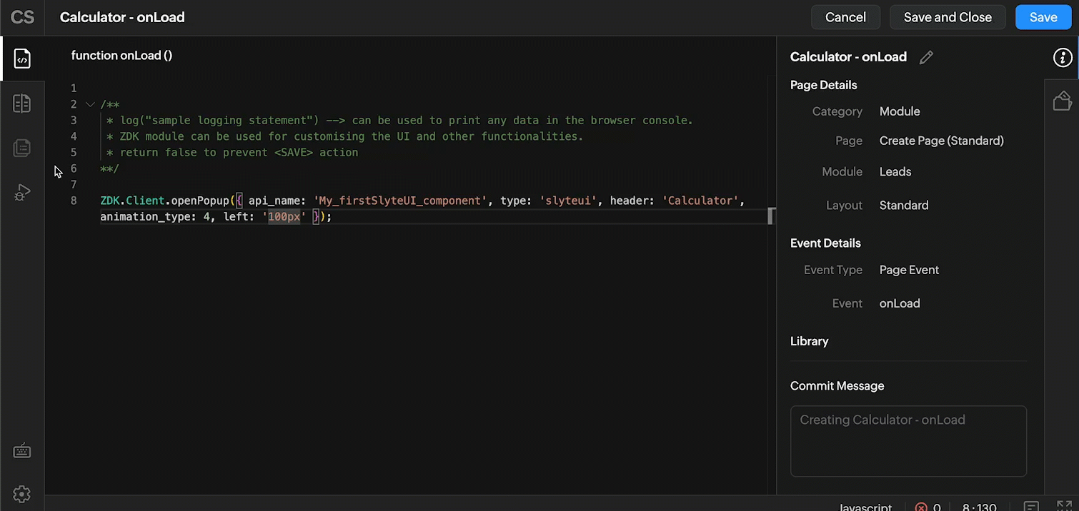Click the Save button
The image size is (1079, 511).
point(1043,18)
